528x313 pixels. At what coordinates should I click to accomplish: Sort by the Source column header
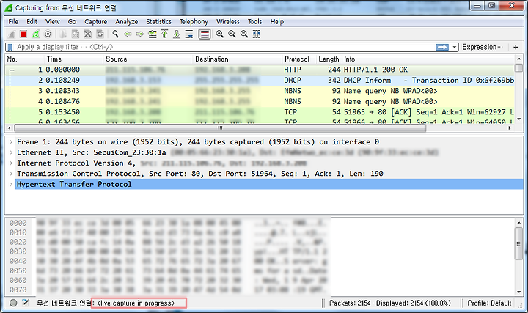148,59
